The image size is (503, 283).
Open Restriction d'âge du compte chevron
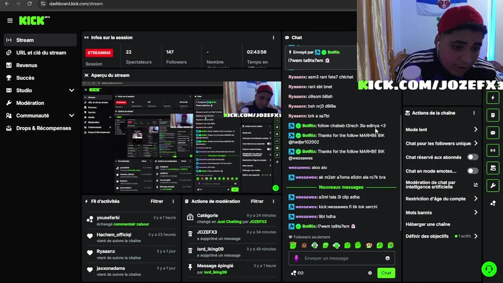[x=475, y=199]
